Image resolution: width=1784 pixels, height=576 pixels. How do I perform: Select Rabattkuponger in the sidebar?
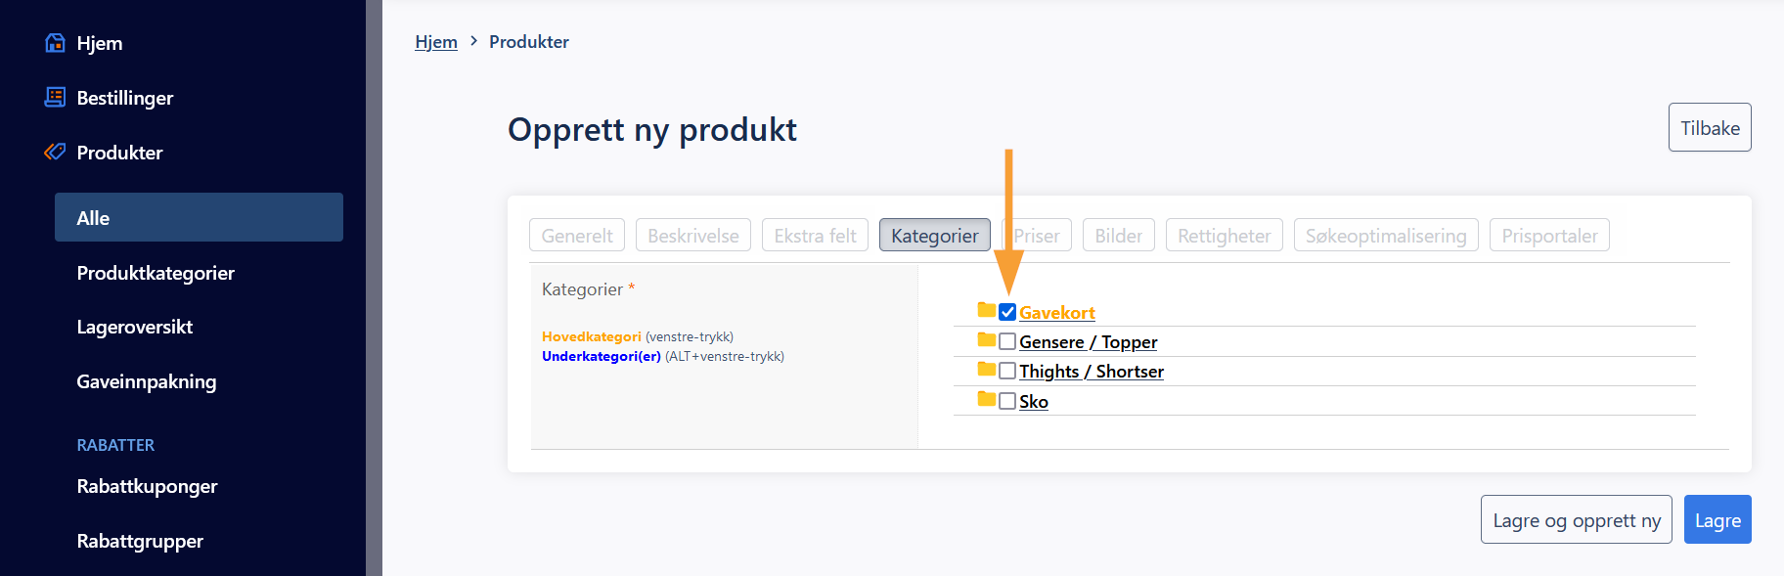147,486
